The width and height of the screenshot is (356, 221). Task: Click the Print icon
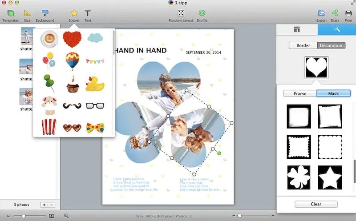click(x=348, y=13)
